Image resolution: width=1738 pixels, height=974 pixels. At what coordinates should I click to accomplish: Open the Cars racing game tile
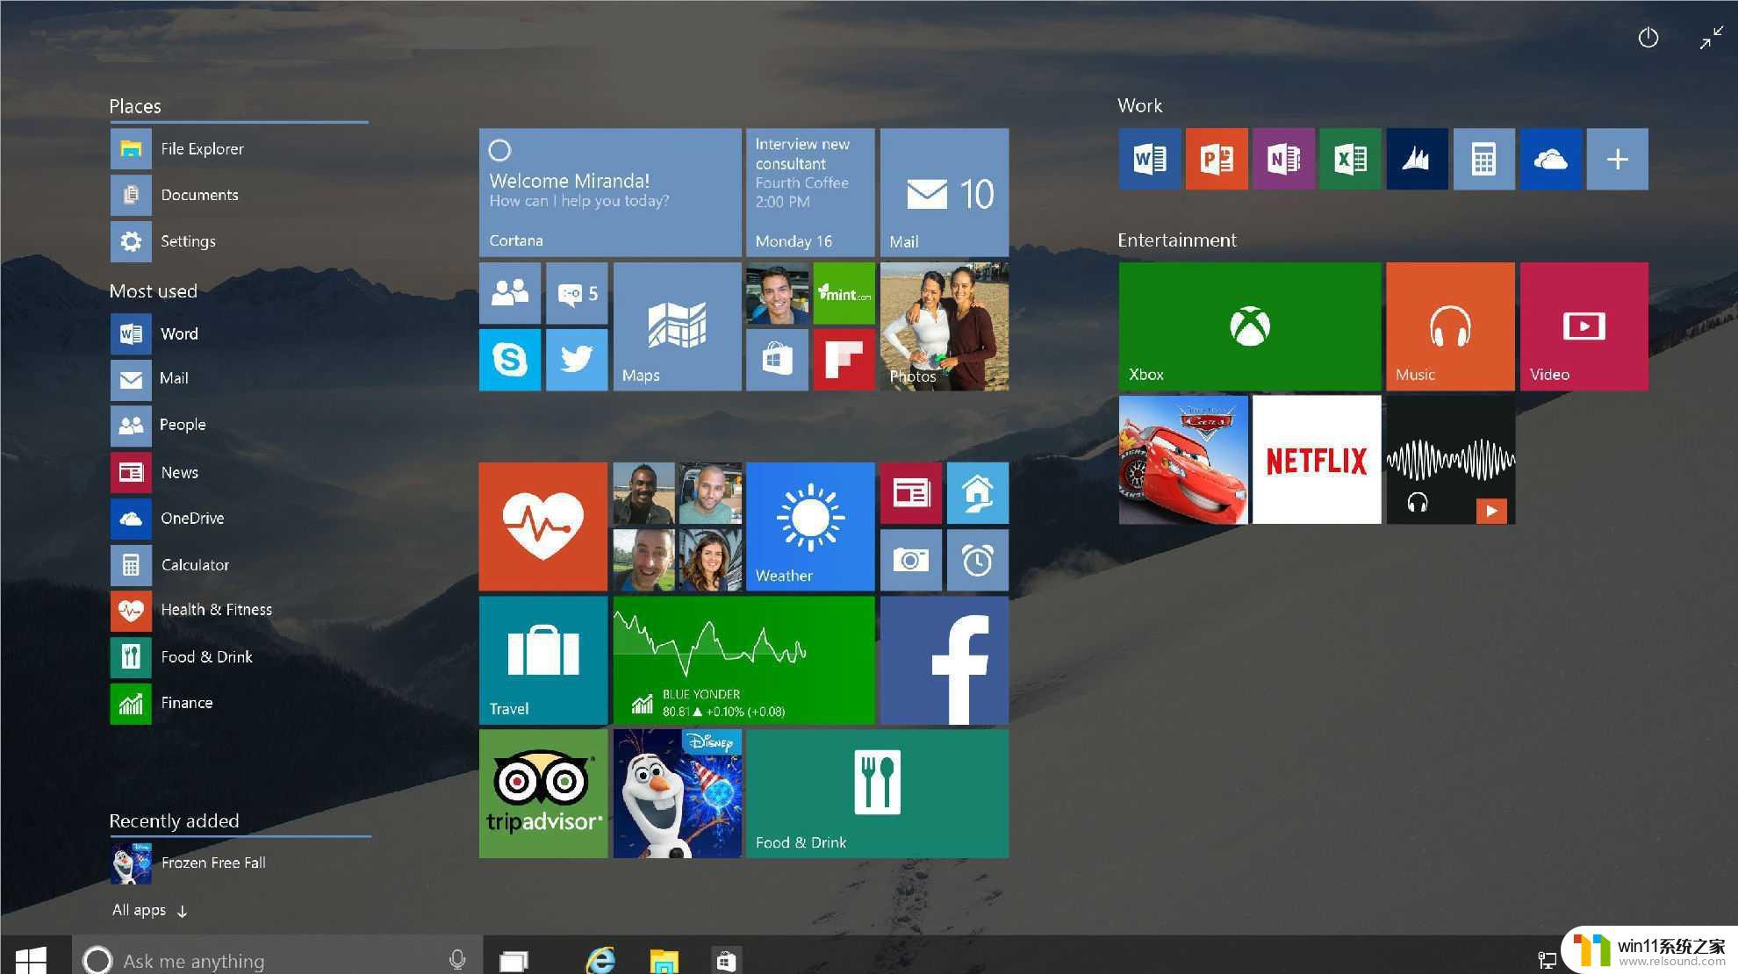1183,460
